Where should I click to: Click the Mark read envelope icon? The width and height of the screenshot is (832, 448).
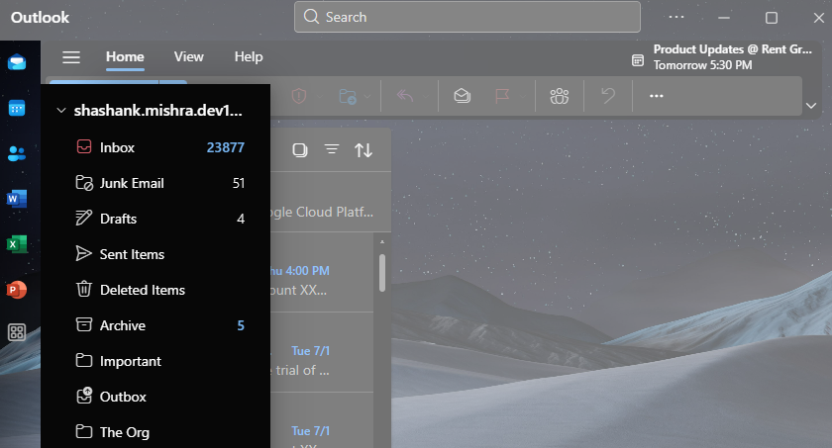pos(463,96)
